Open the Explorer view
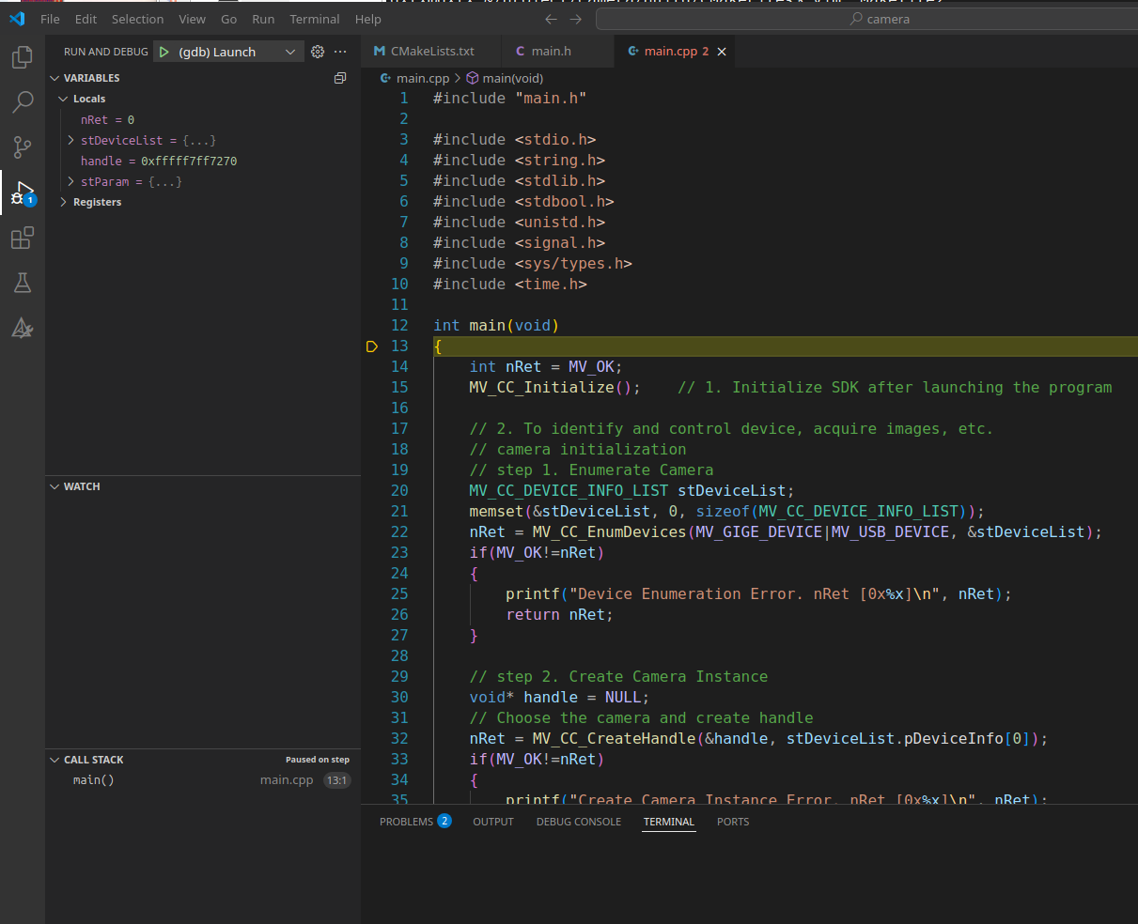 22,57
